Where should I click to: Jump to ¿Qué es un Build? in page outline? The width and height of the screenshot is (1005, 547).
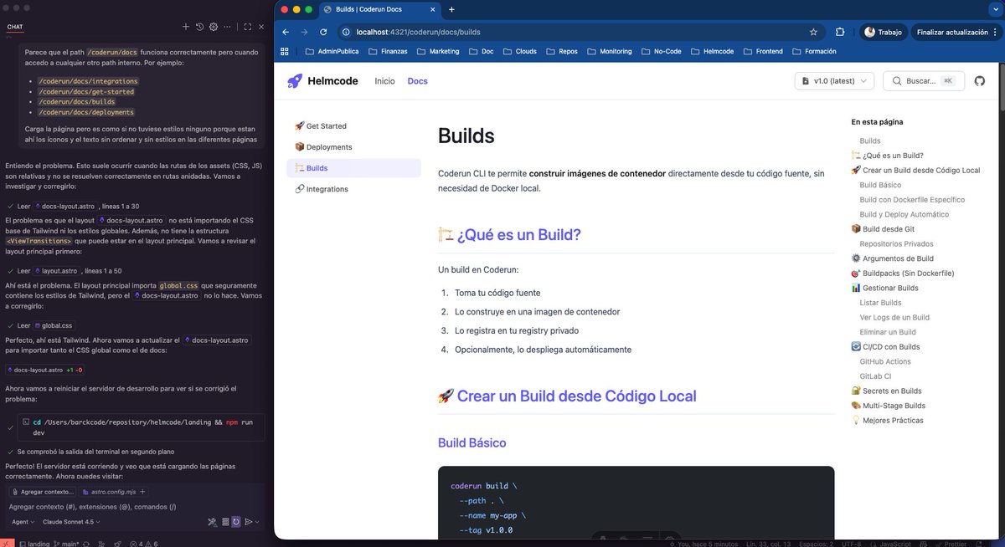tap(888, 156)
